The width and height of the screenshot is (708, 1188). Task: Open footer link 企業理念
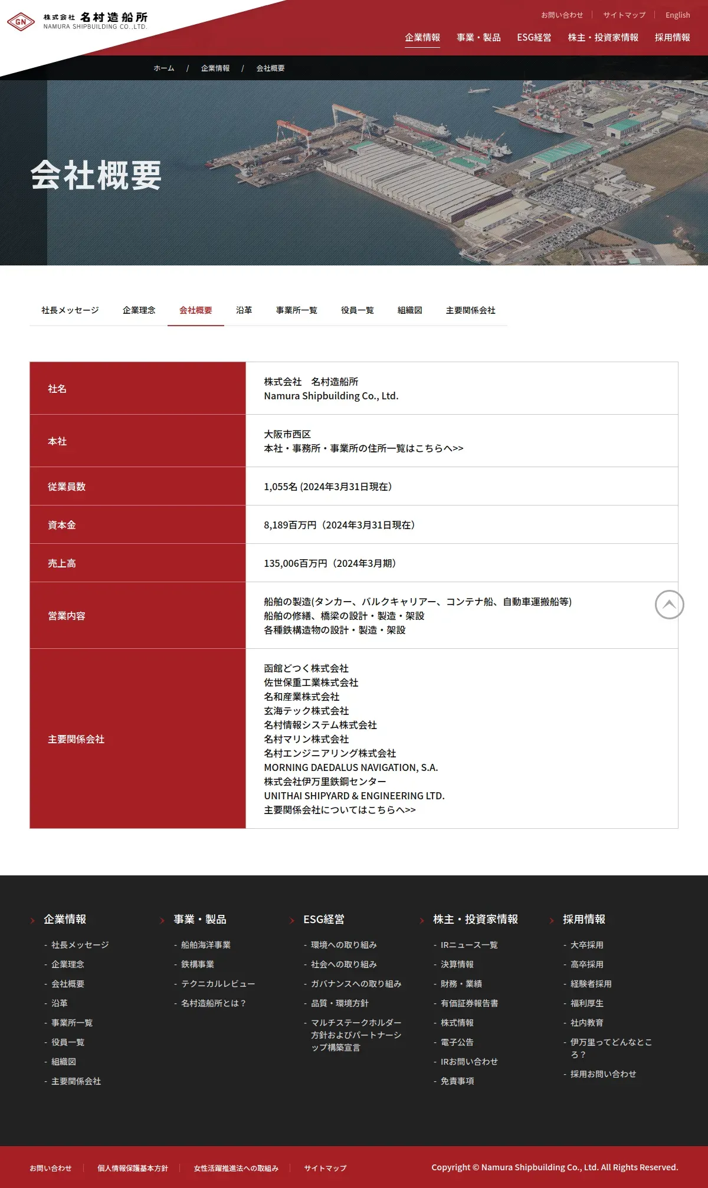[x=68, y=964]
